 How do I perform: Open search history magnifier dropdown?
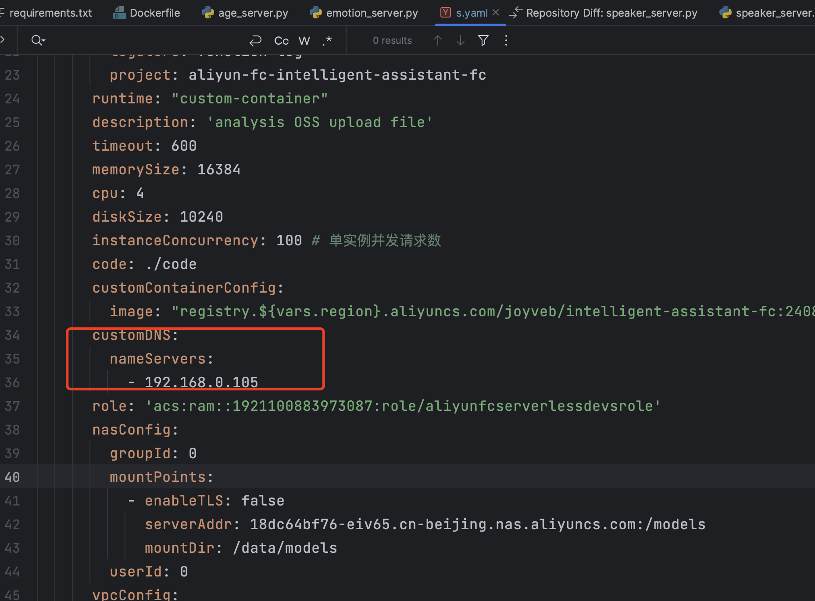(38, 41)
